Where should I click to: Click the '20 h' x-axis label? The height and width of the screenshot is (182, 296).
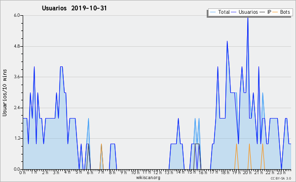pyautogui.click(x=247, y=172)
